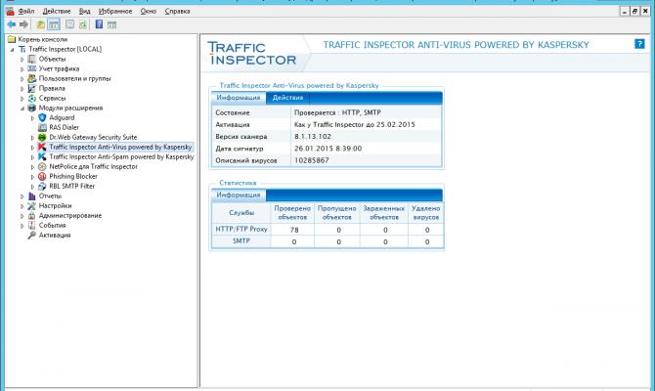Click the Forward arrow toolbar icon

23,24
